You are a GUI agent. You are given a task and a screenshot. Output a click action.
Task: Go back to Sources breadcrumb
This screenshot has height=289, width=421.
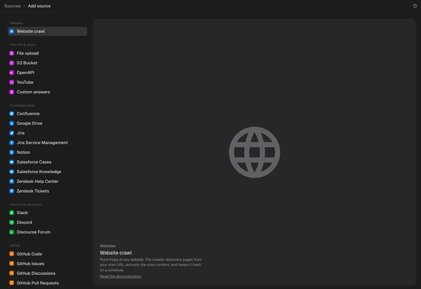(x=13, y=6)
